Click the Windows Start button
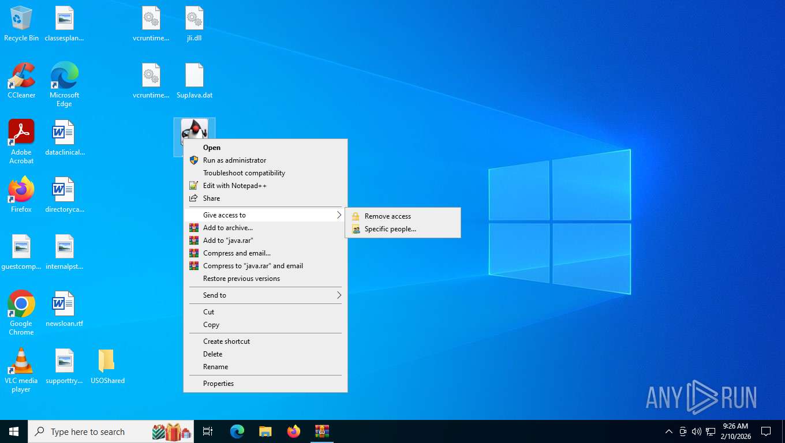785x443 pixels. (x=14, y=431)
